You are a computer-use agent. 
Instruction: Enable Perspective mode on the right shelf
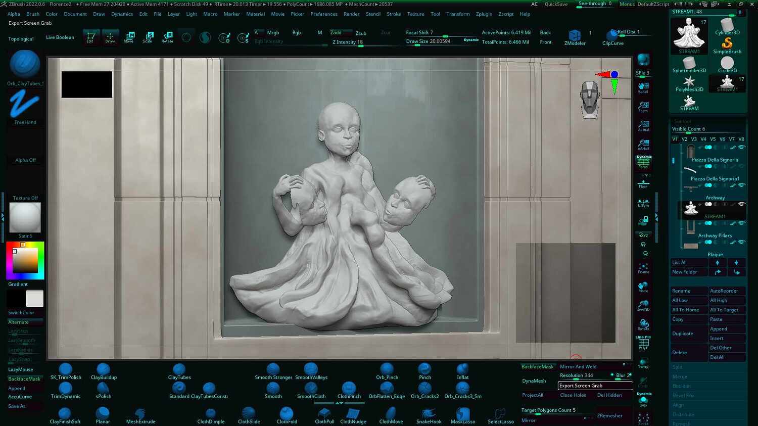(x=643, y=163)
